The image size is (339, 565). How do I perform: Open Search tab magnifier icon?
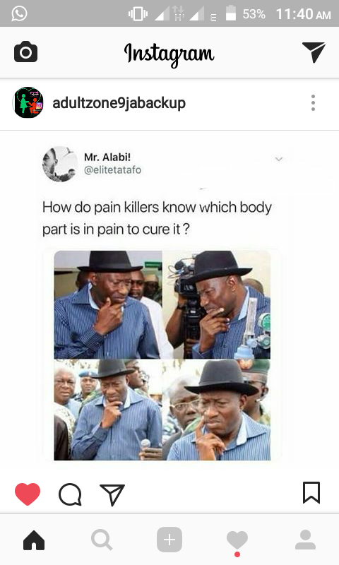(x=102, y=540)
